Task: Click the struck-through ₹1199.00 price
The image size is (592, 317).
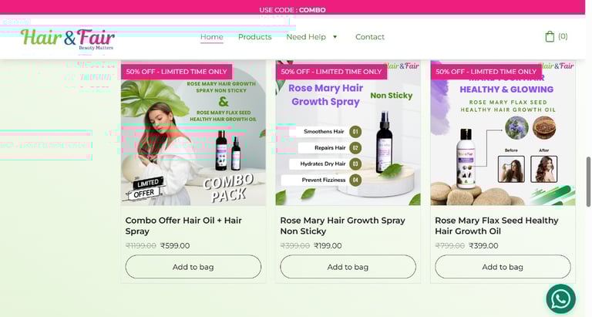Action: coord(141,245)
